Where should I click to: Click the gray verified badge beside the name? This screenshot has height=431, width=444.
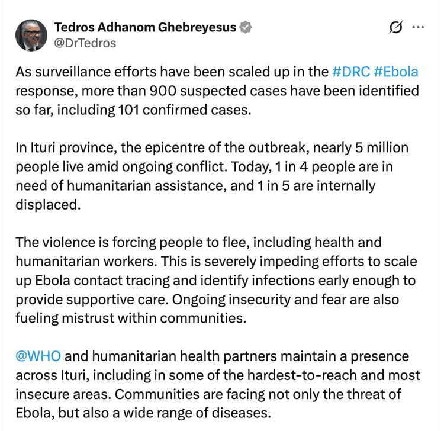point(246,27)
